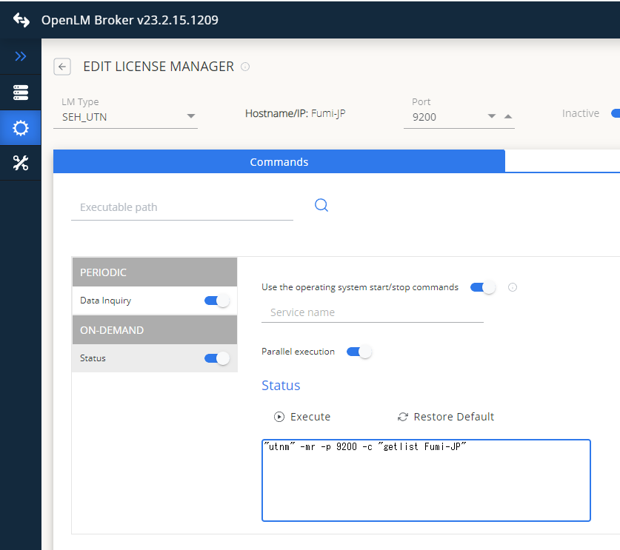Disable Parallel execution toggle
The height and width of the screenshot is (550, 620).
click(359, 352)
